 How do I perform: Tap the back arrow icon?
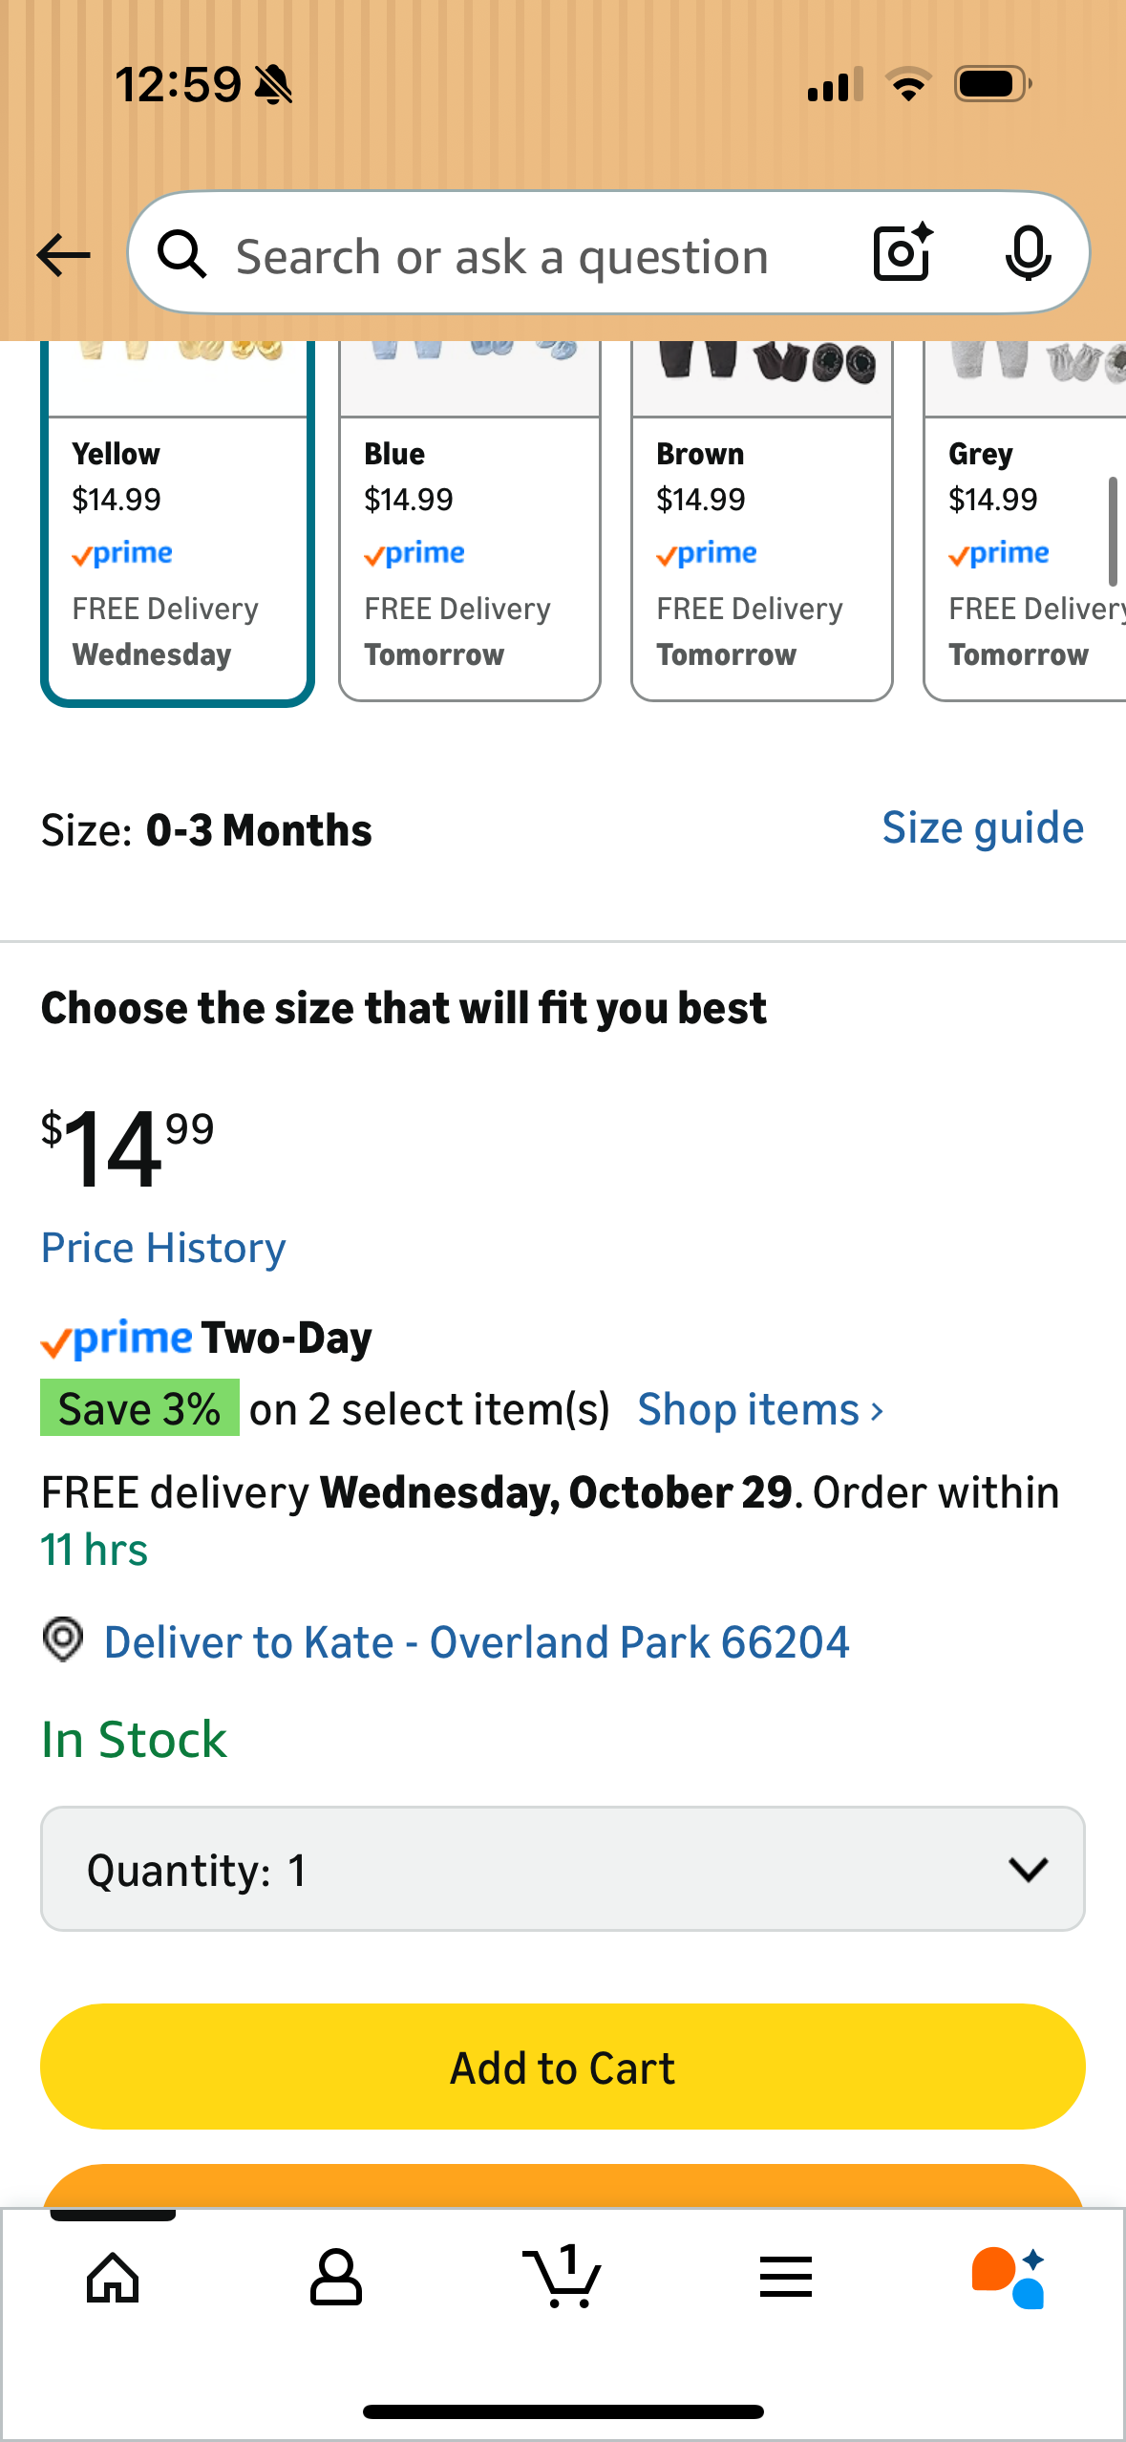pyautogui.click(x=64, y=255)
